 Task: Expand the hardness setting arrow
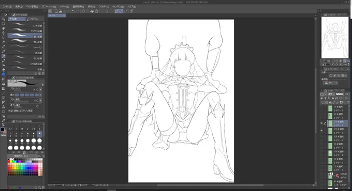pyautogui.click(x=40, y=95)
